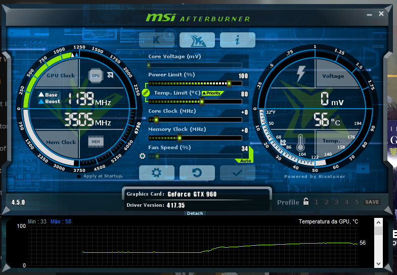Expand dropdown arrow below temperature gauge

tap(363, 169)
